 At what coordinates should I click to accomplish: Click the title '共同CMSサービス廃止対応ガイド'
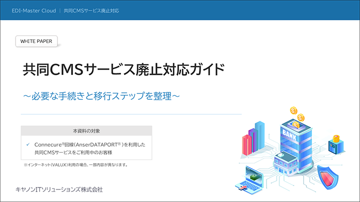click(123, 69)
